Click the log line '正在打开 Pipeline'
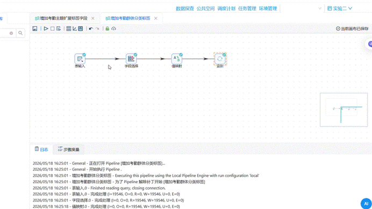 (99, 163)
